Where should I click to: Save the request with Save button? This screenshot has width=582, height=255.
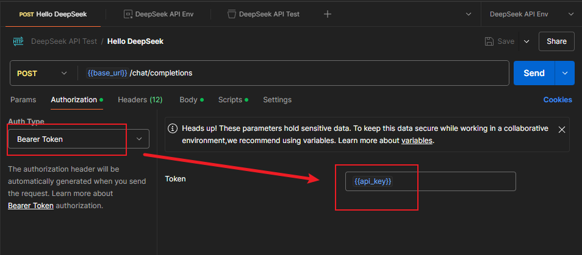click(x=500, y=41)
